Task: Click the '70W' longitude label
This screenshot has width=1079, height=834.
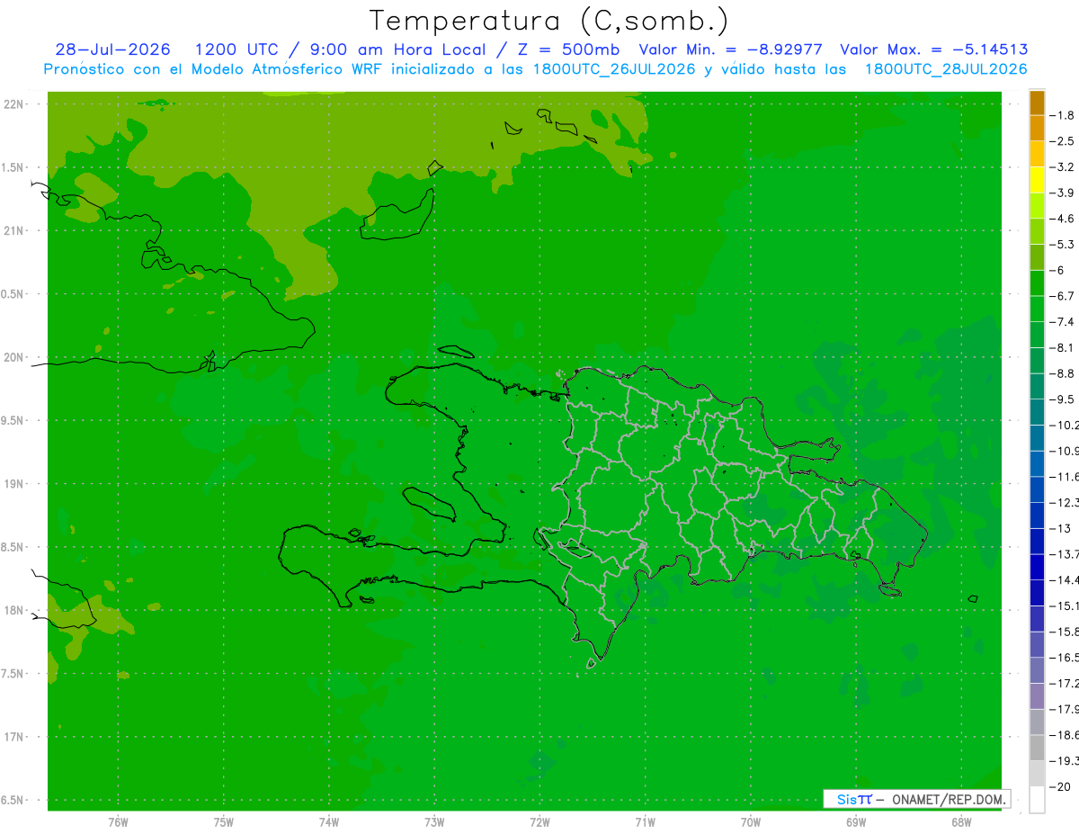Action: (751, 823)
